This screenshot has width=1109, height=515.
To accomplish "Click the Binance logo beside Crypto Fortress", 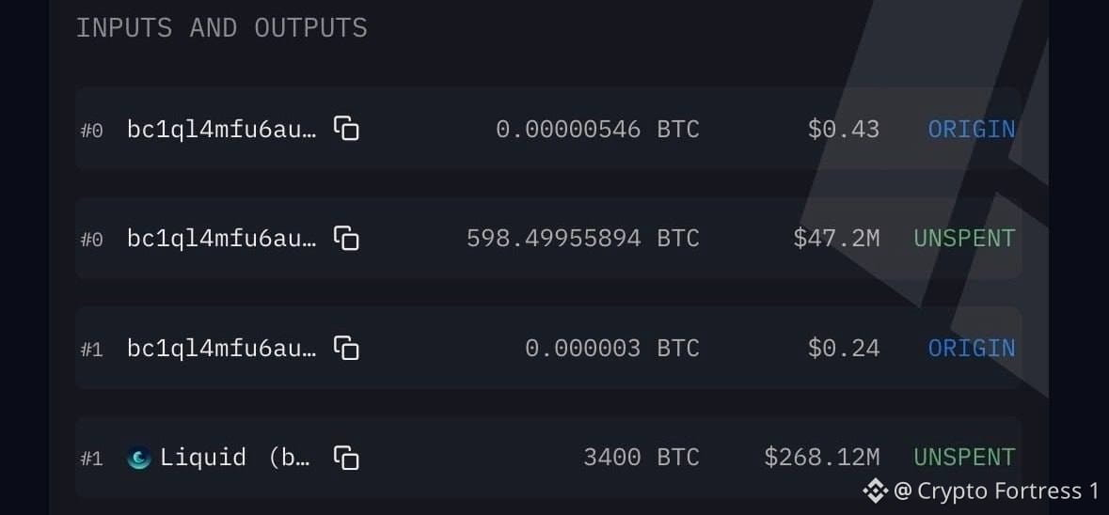I will [875, 491].
